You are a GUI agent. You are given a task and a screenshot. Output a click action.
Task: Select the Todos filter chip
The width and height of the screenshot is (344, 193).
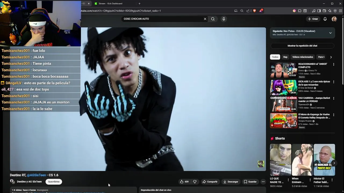pos(275,57)
